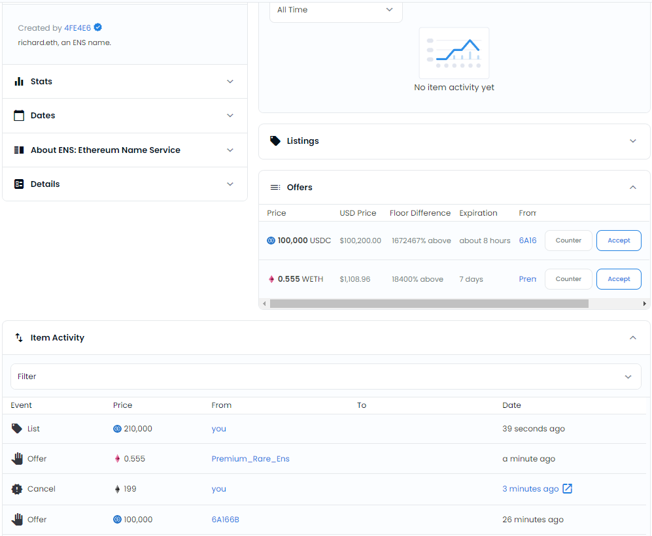Viewport: 652px width, 536px height.
Task: Collapse the Item Activity section
Action: click(x=632, y=337)
